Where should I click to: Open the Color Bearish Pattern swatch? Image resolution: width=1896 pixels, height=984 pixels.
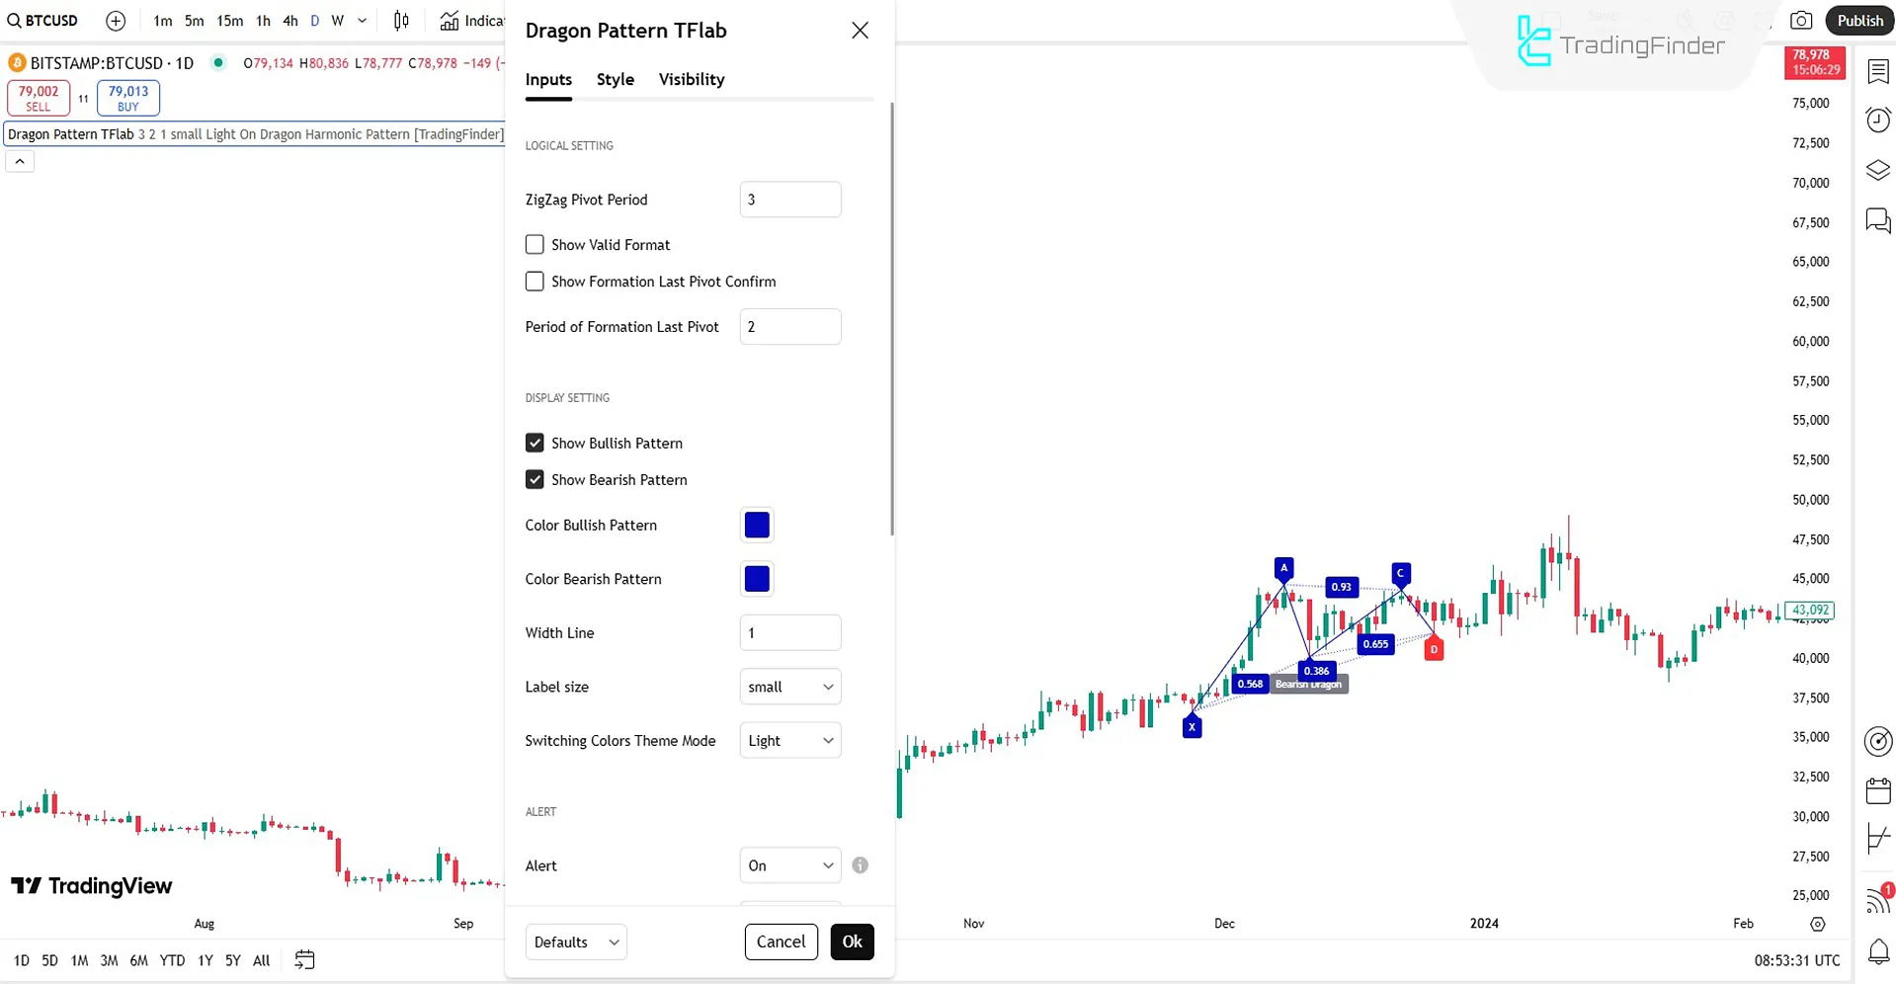pyautogui.click(x=757, y=579)
